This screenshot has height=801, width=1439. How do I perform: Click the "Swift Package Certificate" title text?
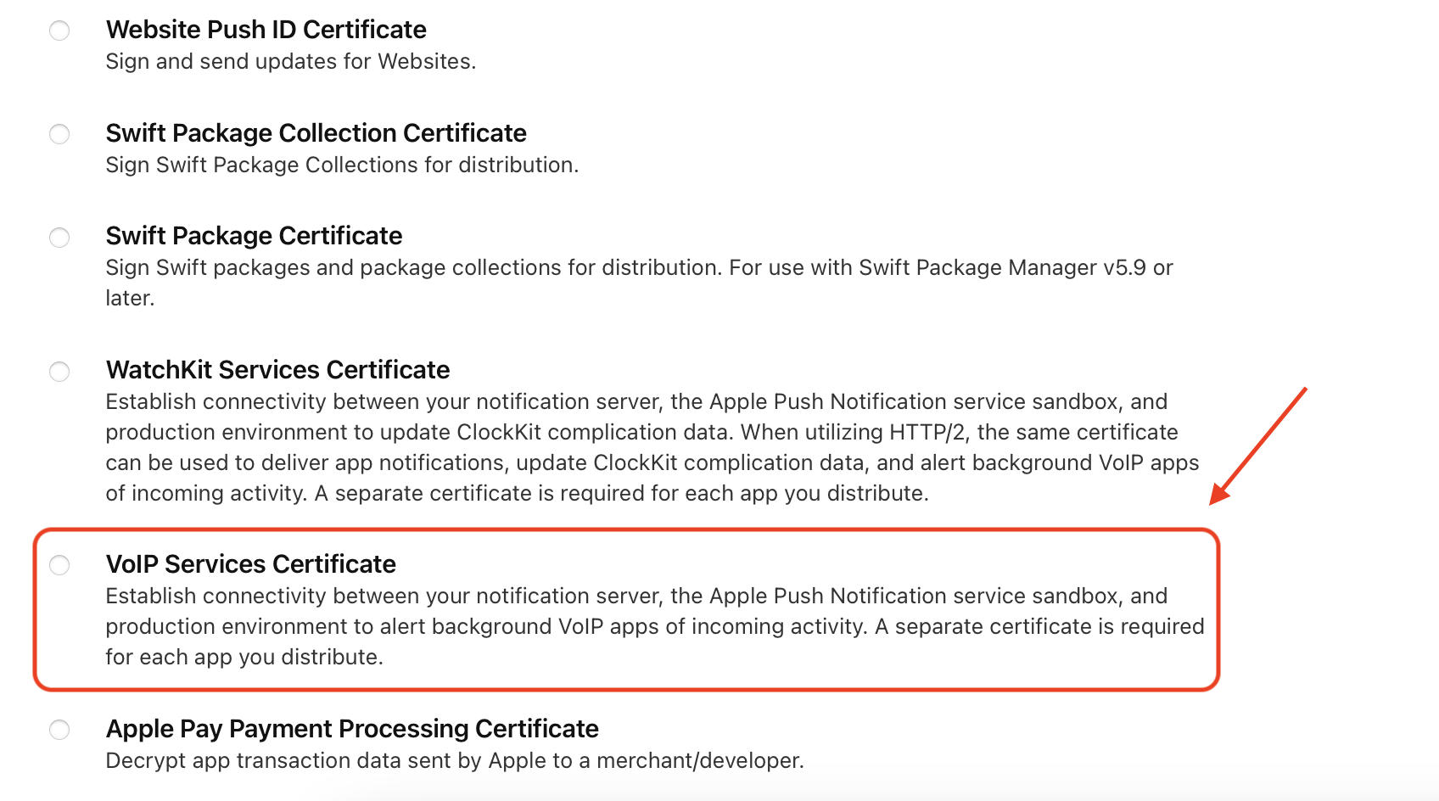point(254,236)
